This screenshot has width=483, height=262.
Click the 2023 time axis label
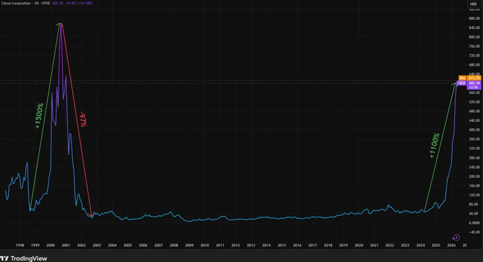pyautogui.click(x=405, y=245)
